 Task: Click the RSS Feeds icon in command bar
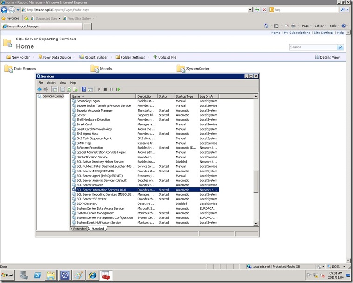[x=276, y=26]
